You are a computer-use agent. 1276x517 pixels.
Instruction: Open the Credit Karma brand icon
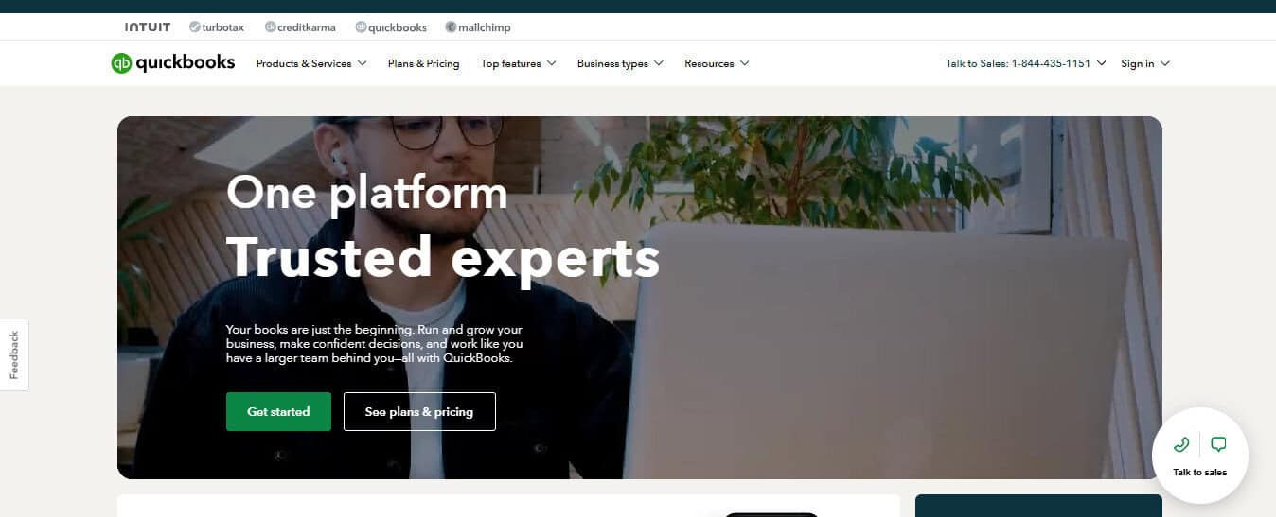click(270, 27)
